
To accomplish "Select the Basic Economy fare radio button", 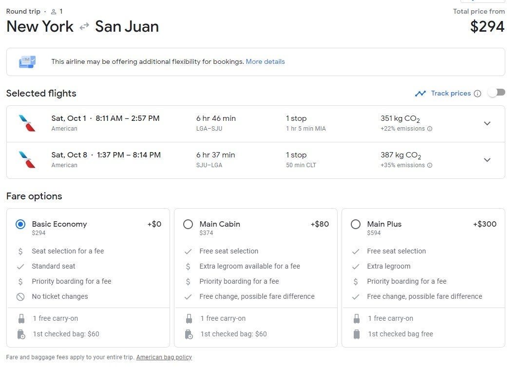I will (20, 224).
